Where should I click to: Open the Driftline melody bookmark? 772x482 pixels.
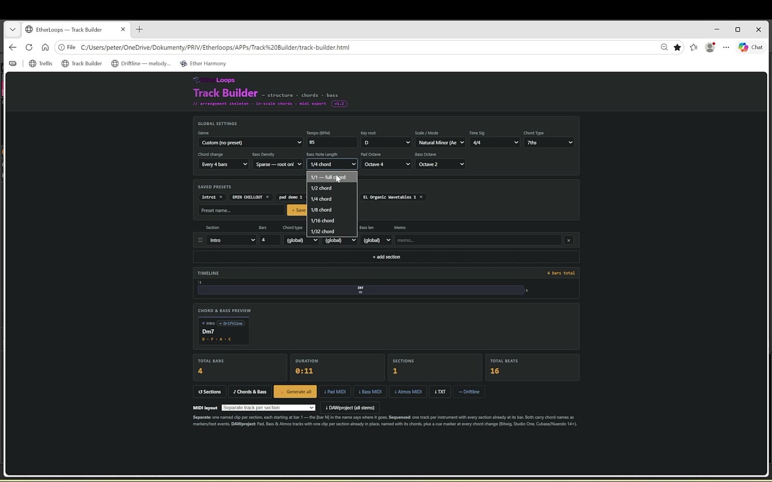click(x=141, y=64)
